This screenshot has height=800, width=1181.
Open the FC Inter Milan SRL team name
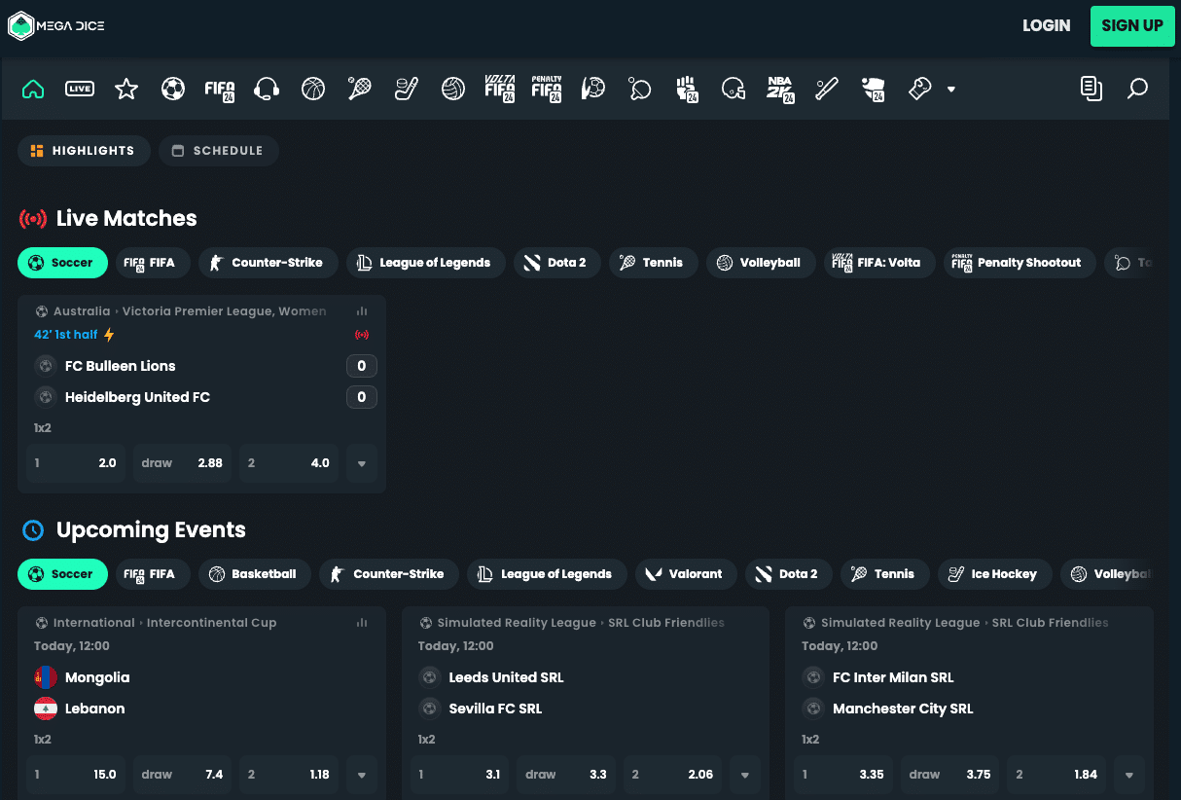pyautogui.click(x=893, y=677)
